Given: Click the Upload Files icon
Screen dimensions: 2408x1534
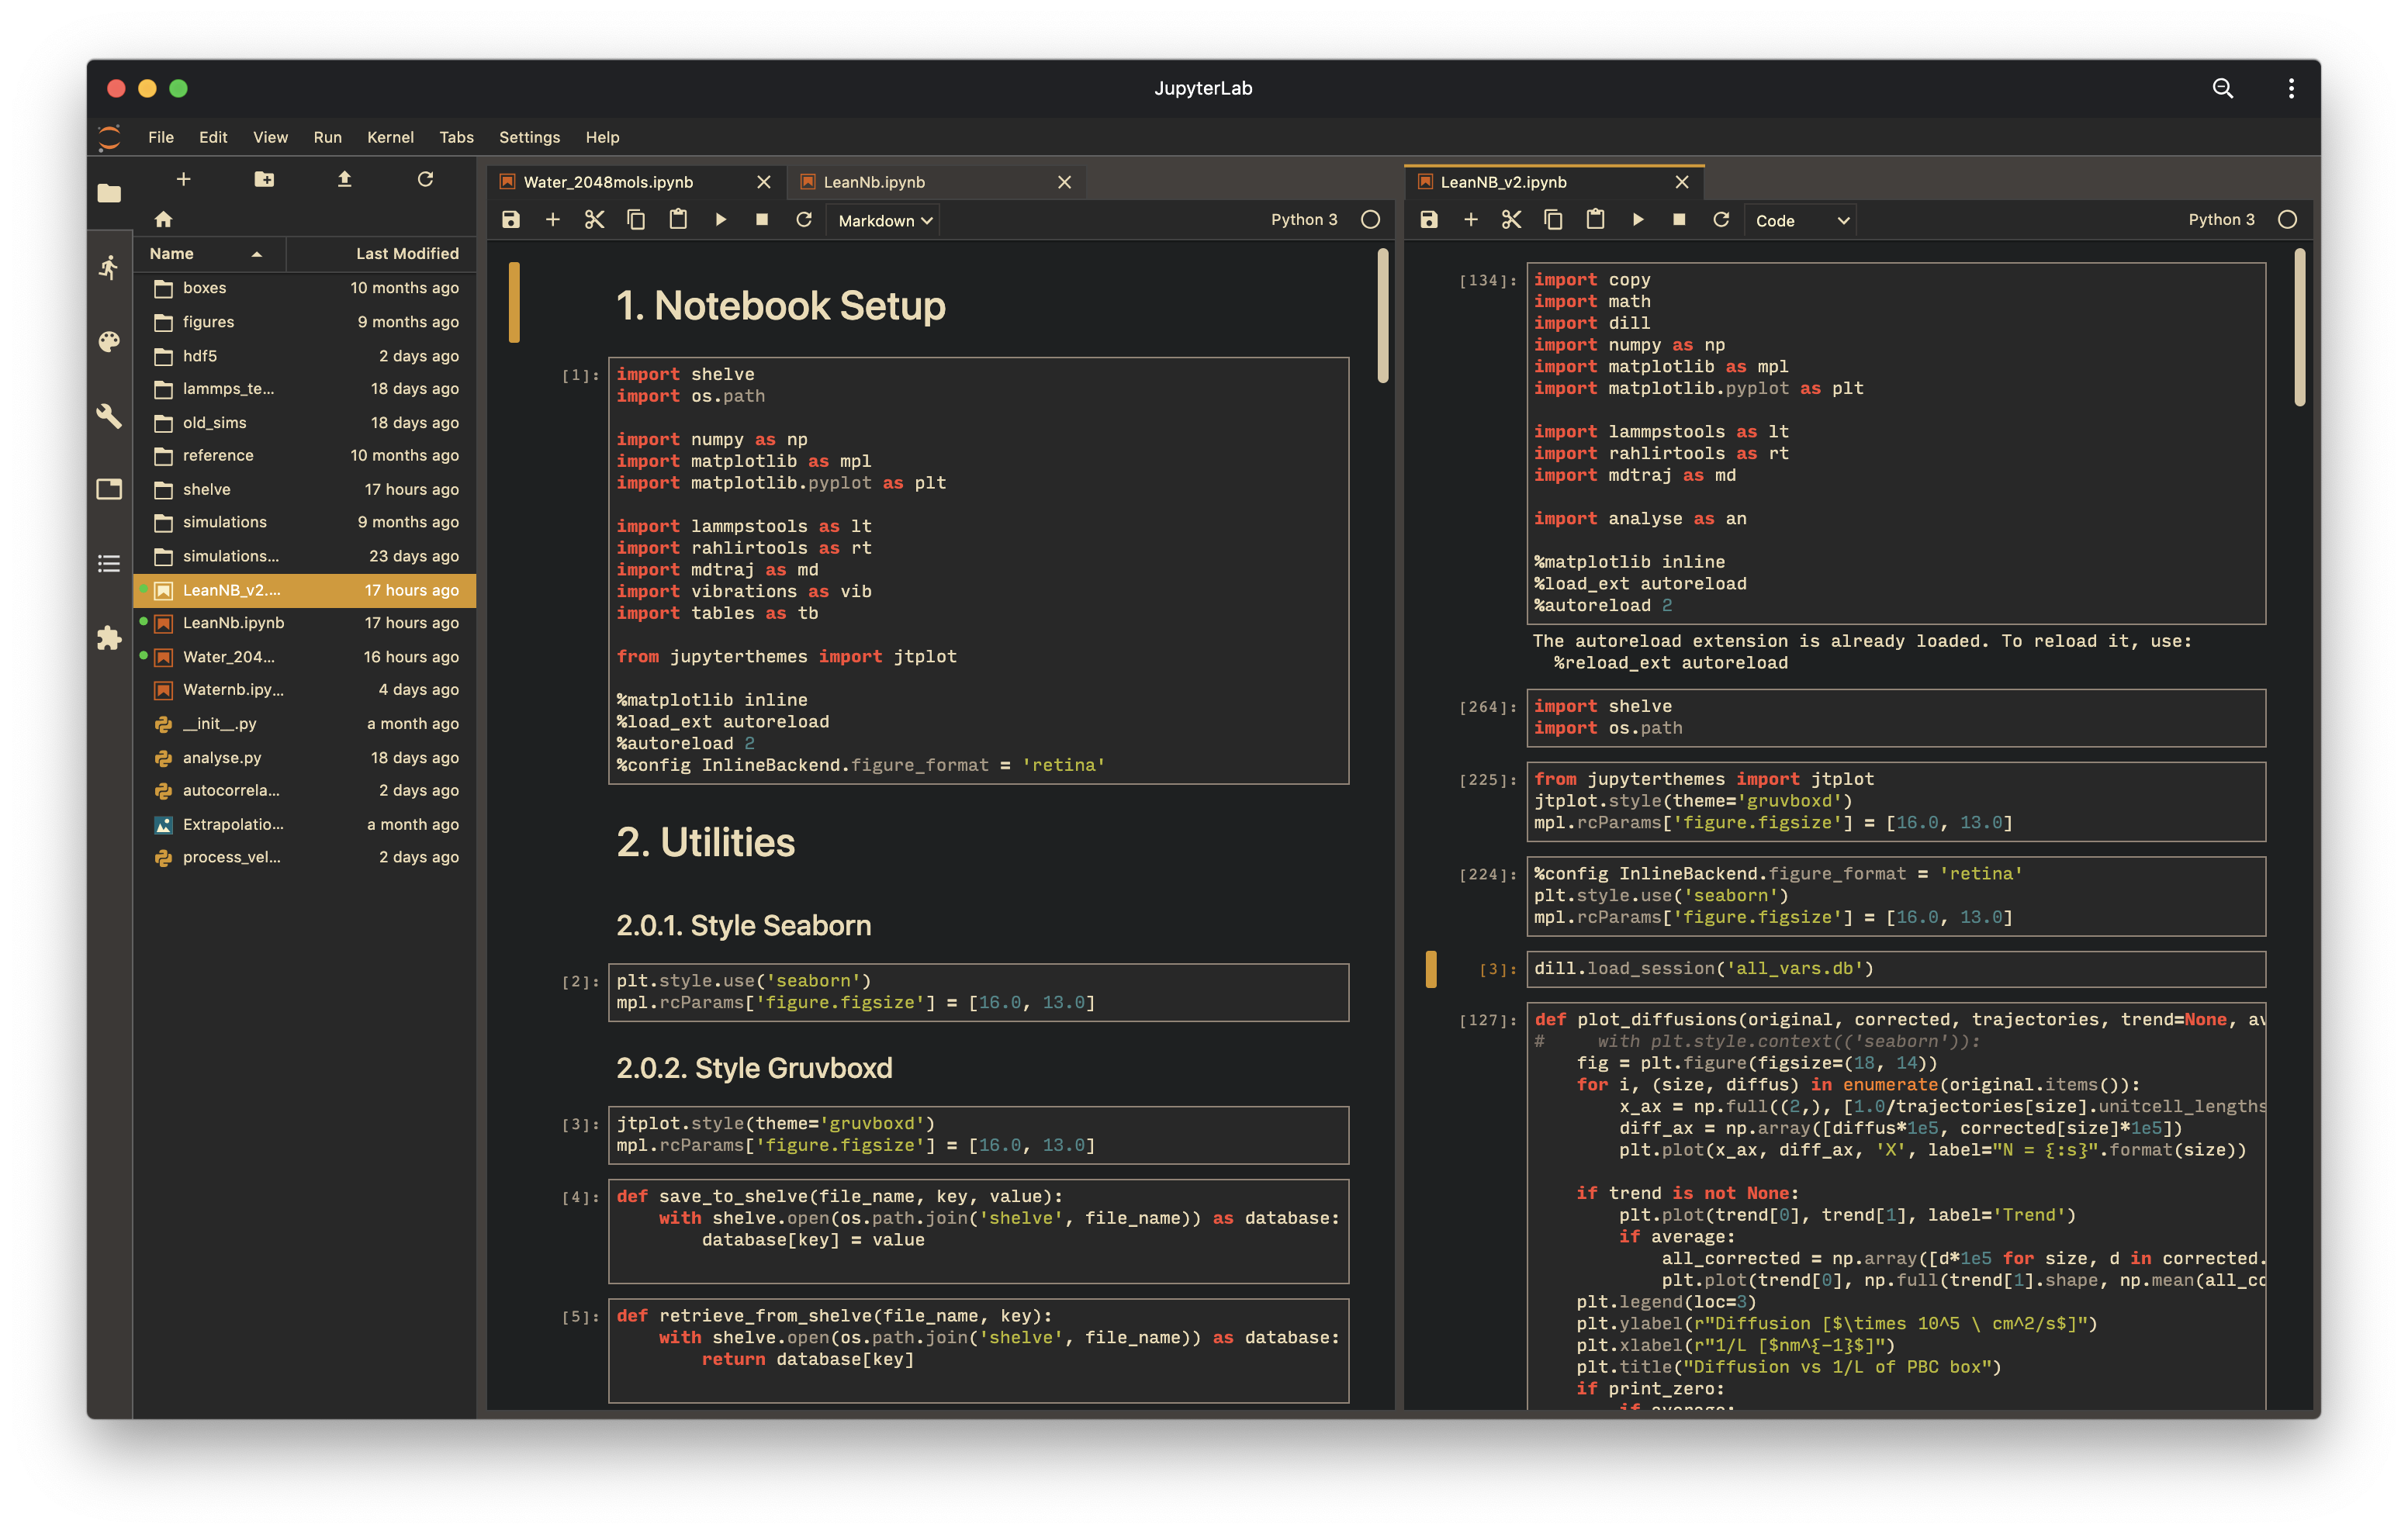Looking at the screenshot, I should [344, 179].
